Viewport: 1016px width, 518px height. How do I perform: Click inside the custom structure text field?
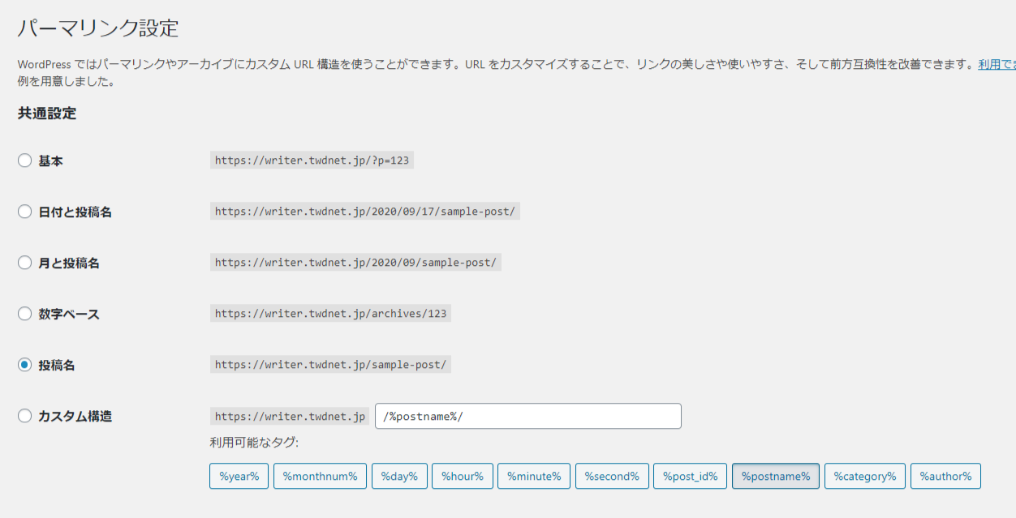pos(527,416)
